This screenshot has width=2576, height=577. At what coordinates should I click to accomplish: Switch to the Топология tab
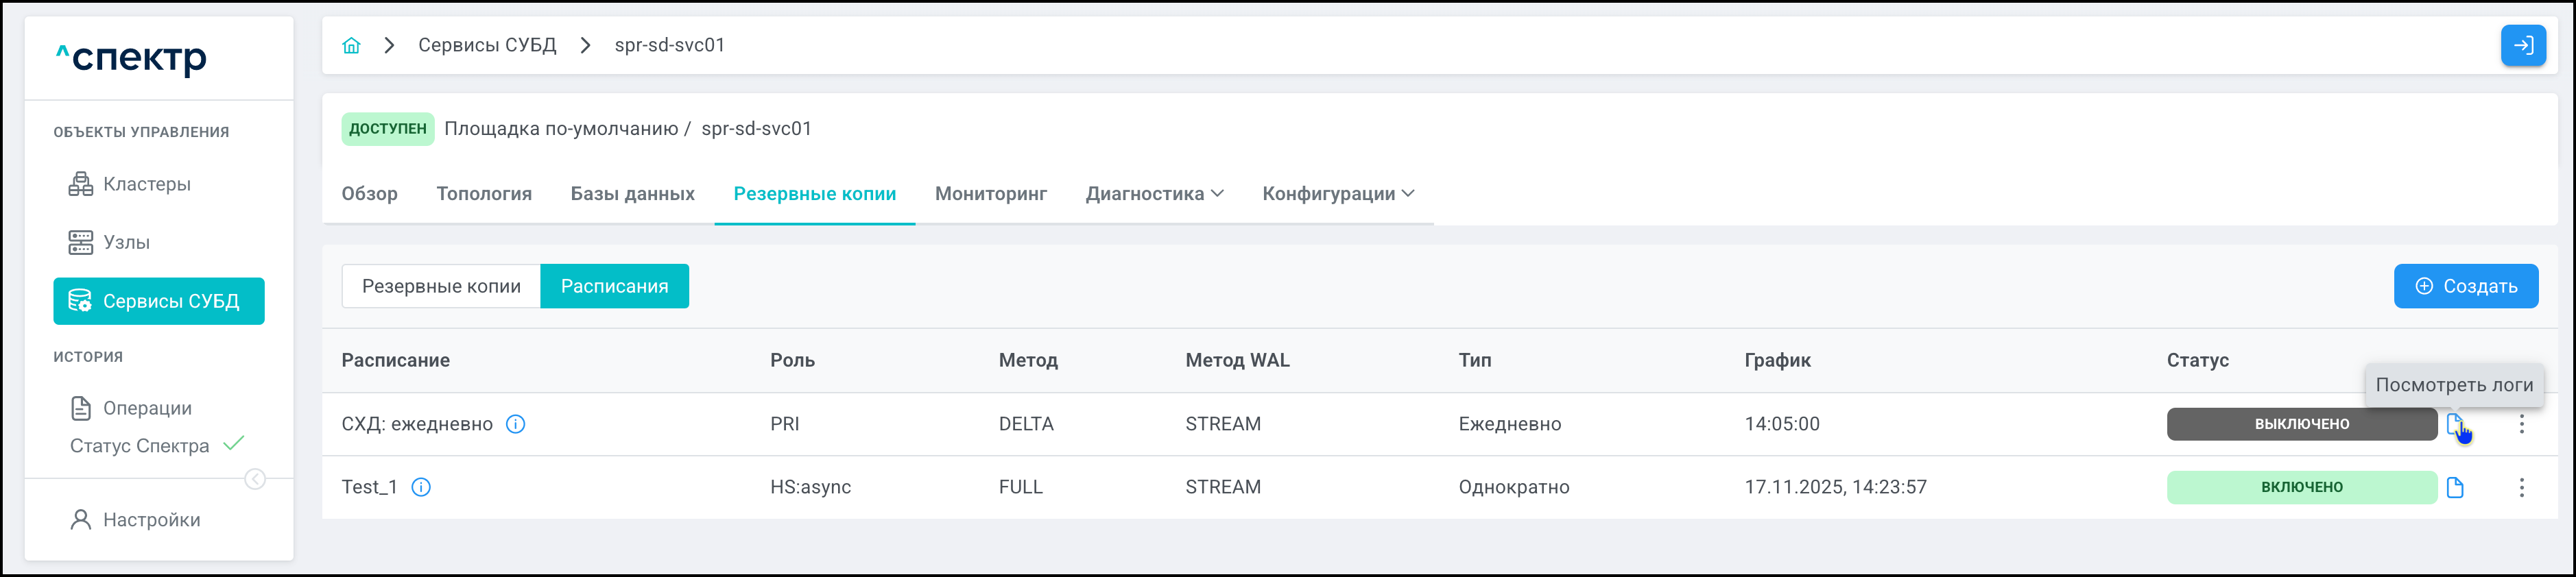tap(484, 194)
